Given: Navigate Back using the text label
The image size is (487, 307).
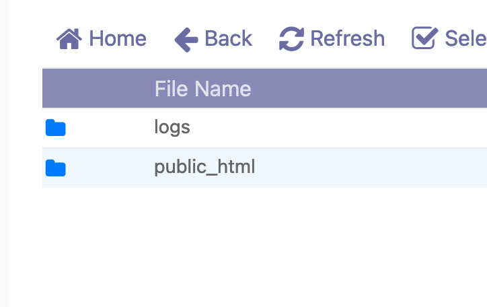Looking at the screenshot, I should (228, 39).
